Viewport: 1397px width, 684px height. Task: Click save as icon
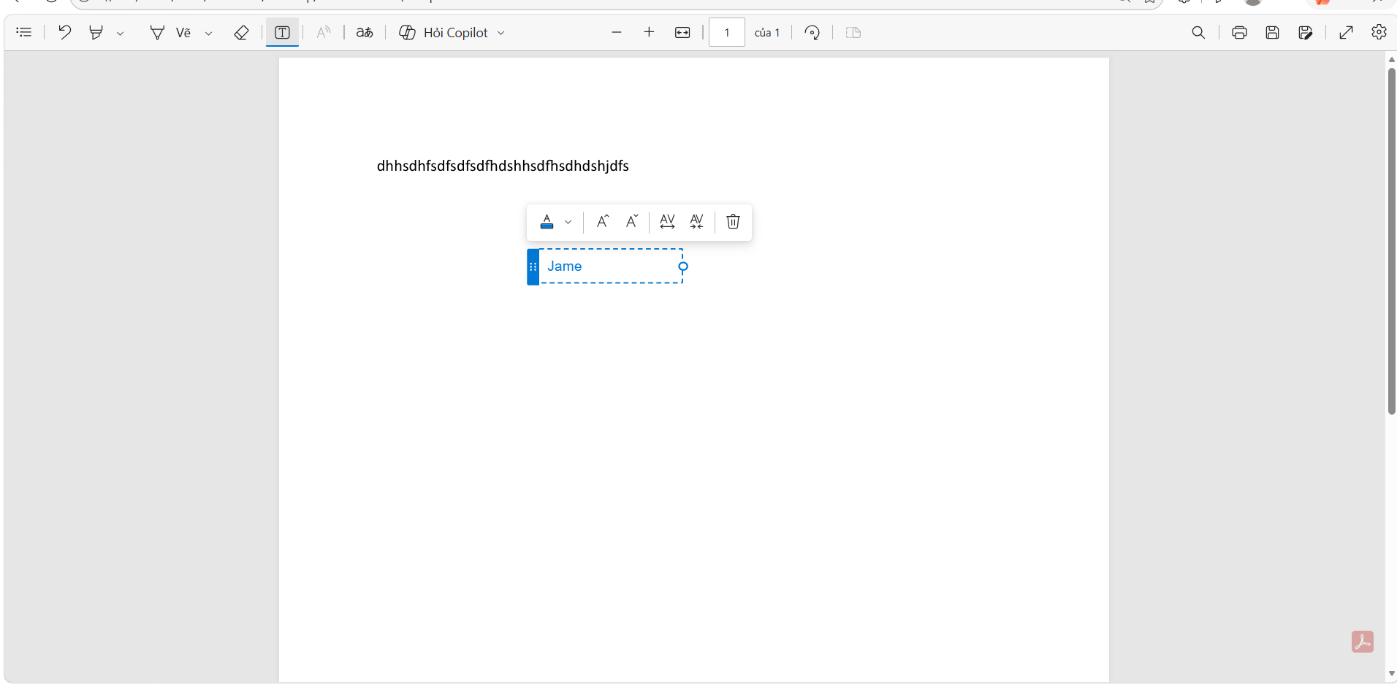point(1306,32)
